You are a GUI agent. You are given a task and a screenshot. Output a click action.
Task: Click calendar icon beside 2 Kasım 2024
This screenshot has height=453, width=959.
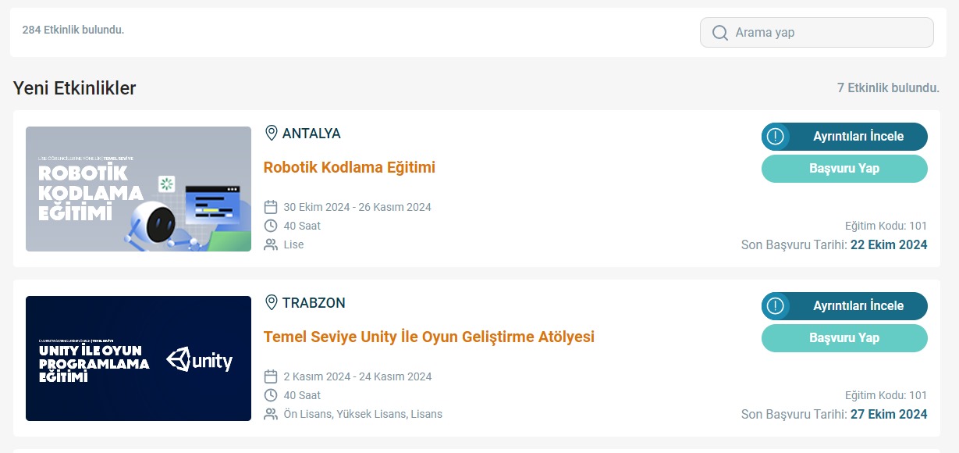[271, 376]
